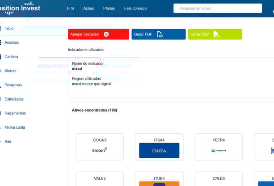The image size is (274, 186).
Task: Open Alertas in the sidebar
Action: pos(10,71)
